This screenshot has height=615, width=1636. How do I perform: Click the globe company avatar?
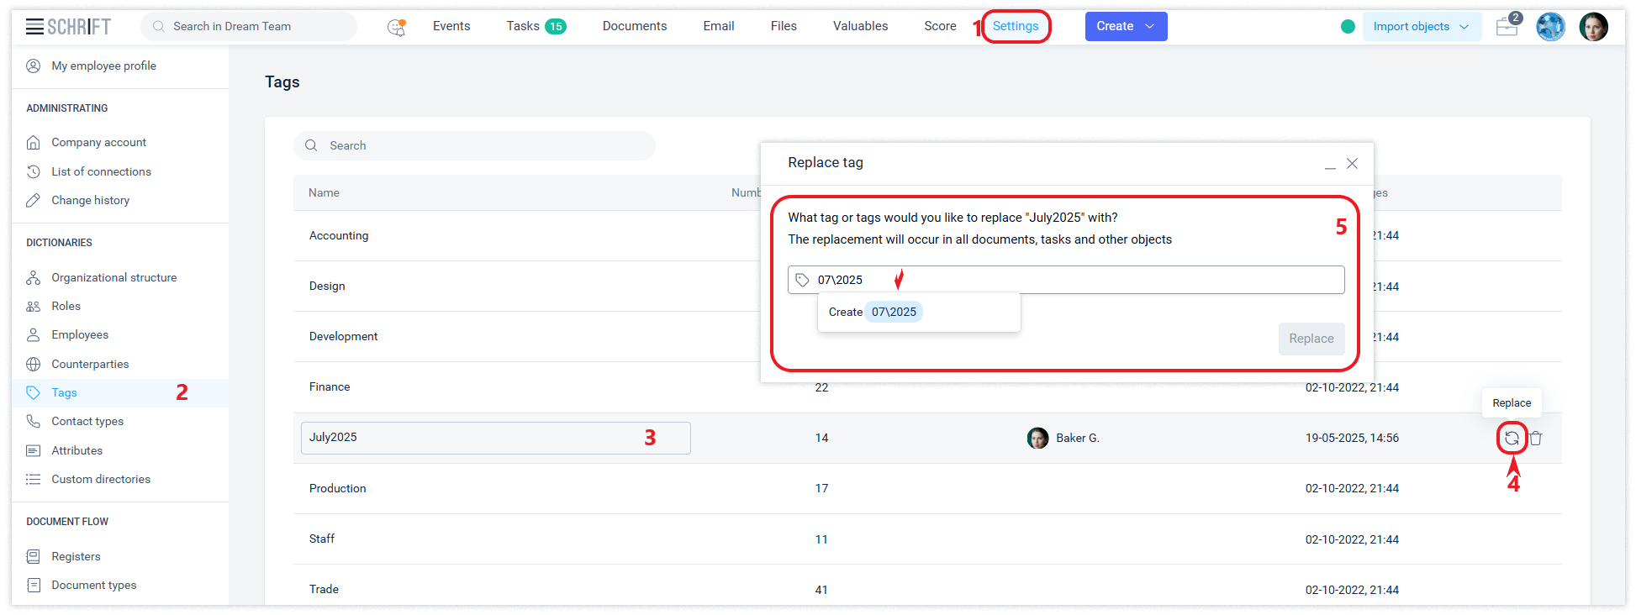1550,27
